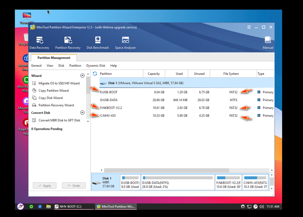
Task: Click the volume icon in the system tray
Action: tap(262, 207)
